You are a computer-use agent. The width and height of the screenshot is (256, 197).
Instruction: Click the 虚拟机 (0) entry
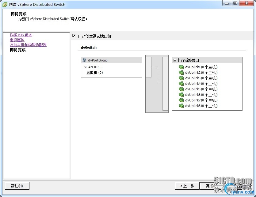tap(94, 73)
